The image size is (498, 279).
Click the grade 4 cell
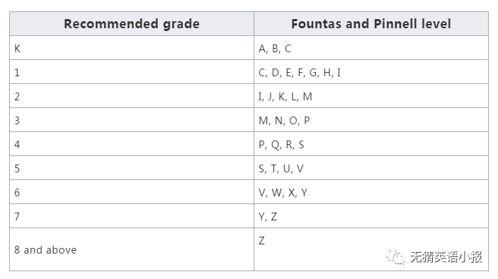132,144
